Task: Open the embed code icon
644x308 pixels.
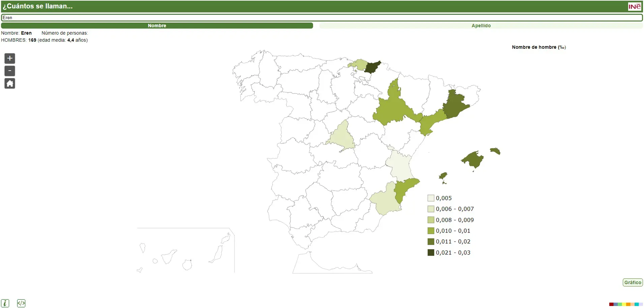Action: (21, 303)
